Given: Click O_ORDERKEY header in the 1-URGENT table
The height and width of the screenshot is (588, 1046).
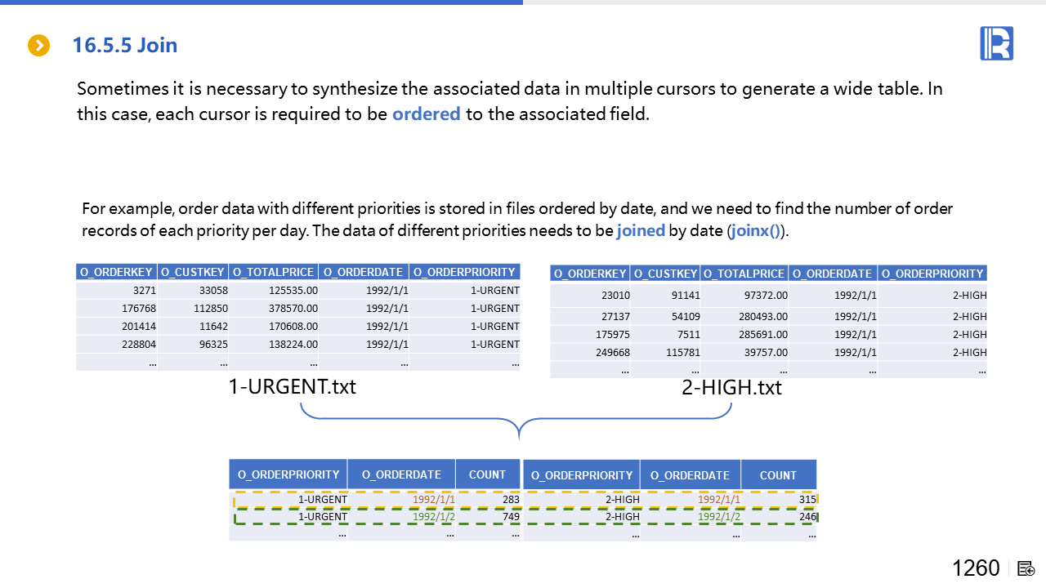Looking at the screenshot, I should coord(116,272).
